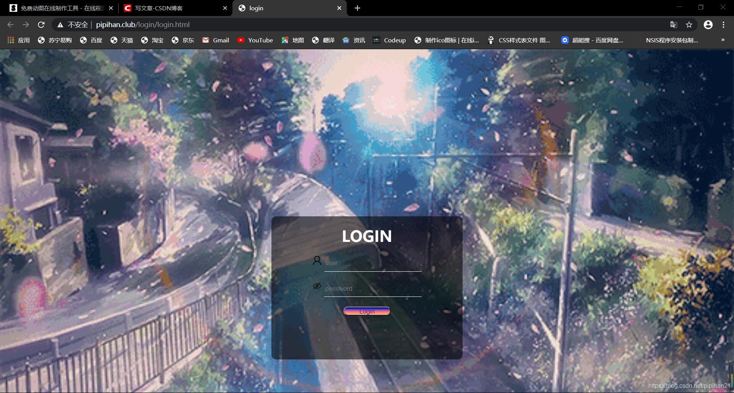Open the YouTube bookmark
734x393 pixels.
click(255, 40)
